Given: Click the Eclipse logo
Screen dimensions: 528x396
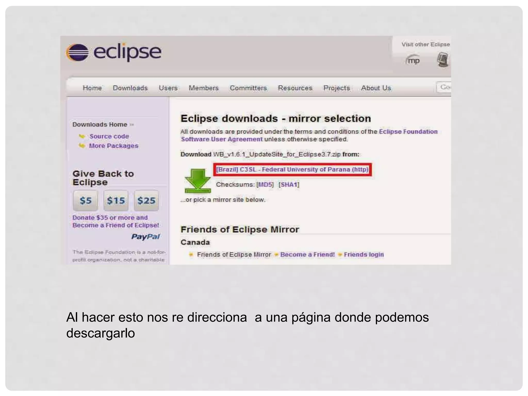Looking at the screenshot, I should click(114, 52).
